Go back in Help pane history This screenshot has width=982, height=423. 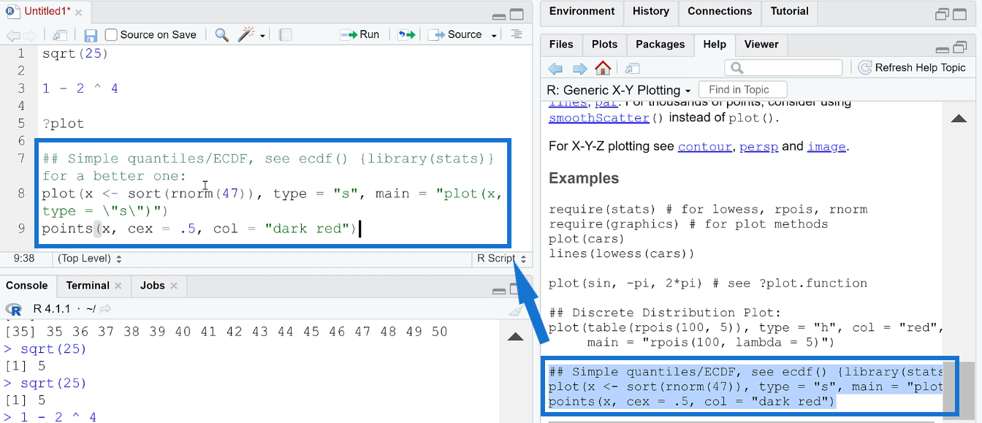coord(556,68)
